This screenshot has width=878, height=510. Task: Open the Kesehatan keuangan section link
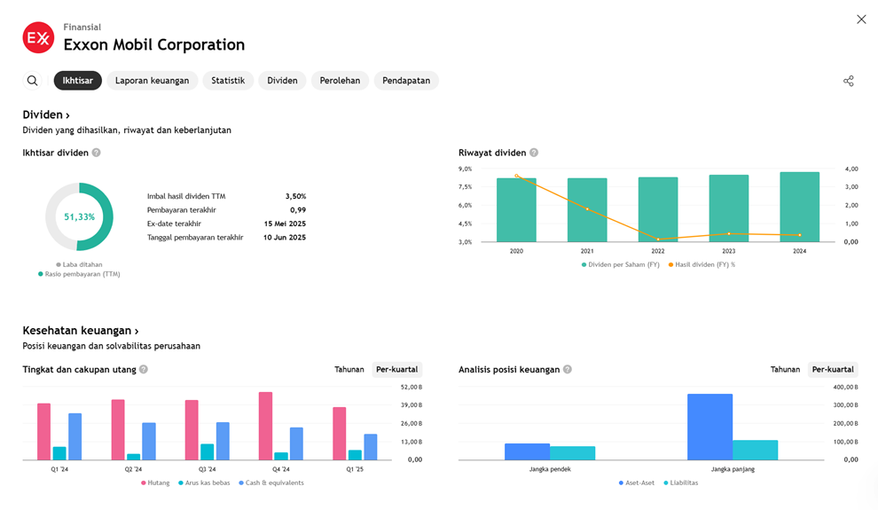tap(80, 331)
